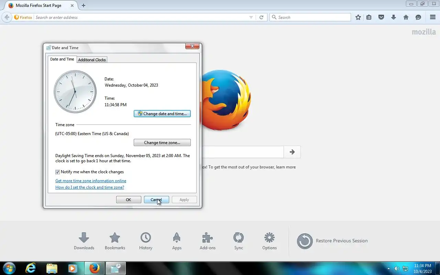440x275 pixels.
Task: Reload the page with the refresh icon
Action: [x=261, y=17]
